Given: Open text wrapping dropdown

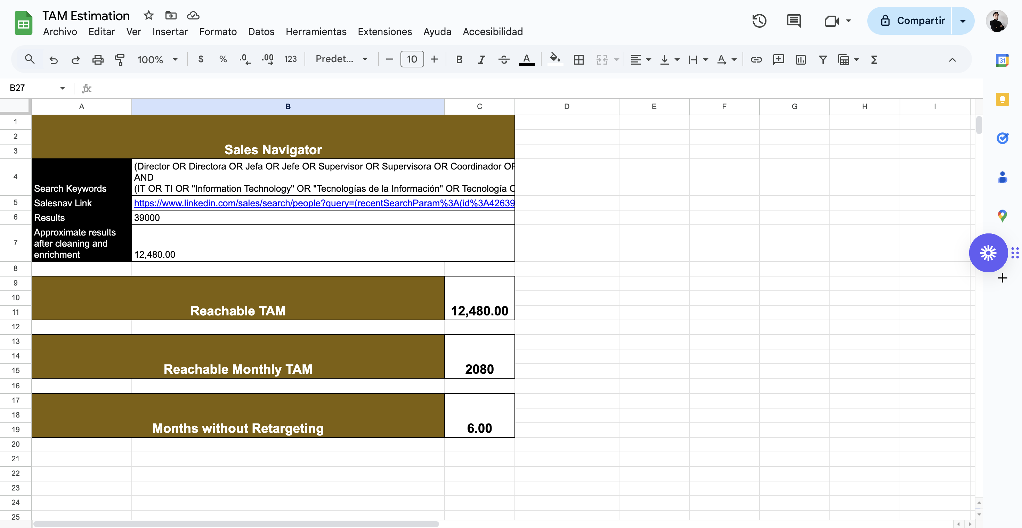Looking at the screenshot, I should click(698, 59).
